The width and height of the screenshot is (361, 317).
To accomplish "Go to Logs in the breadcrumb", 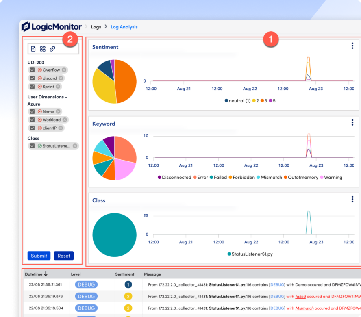I will [x=96, y=27].
